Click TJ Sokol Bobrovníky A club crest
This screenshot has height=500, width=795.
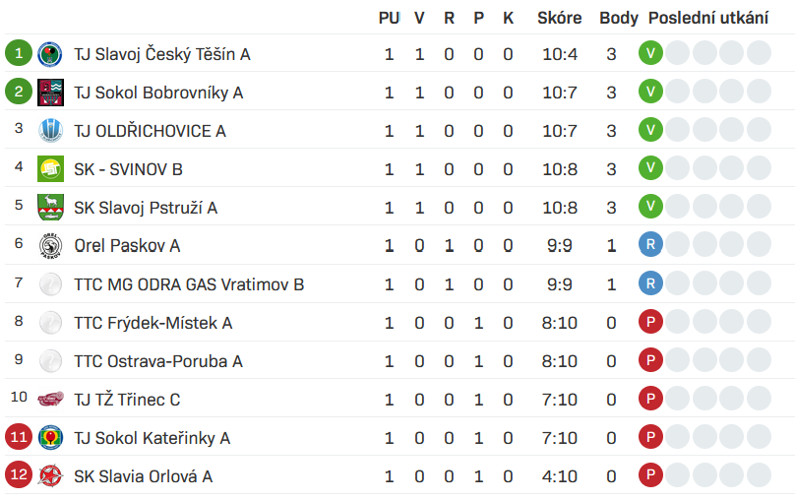coord(50,93)
